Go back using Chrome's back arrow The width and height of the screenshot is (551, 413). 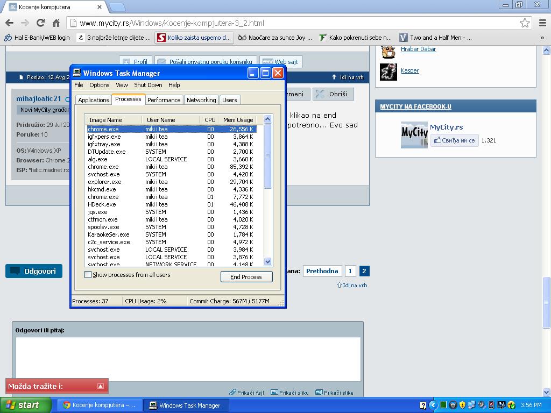[x=10, y=23]
